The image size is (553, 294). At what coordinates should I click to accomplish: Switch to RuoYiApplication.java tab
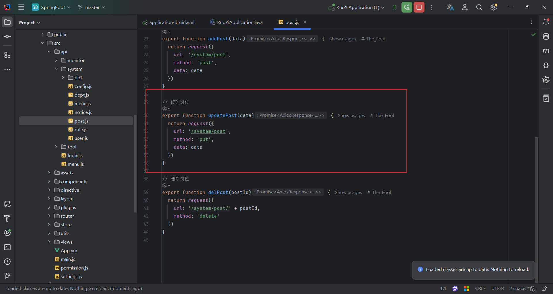236,22
